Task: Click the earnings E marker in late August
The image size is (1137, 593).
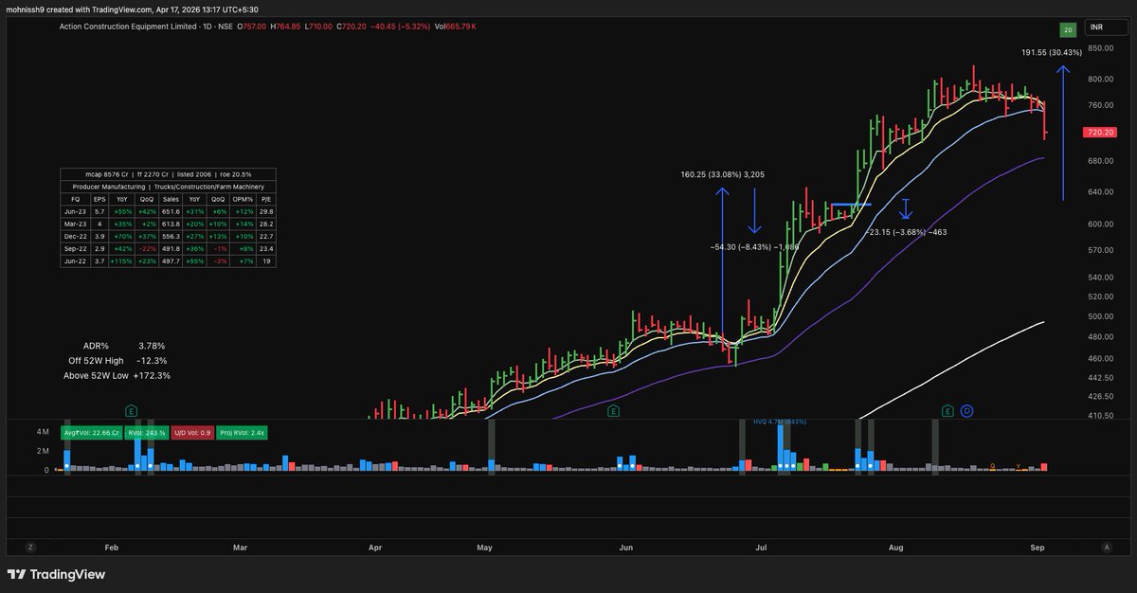Action: (947, 410)
